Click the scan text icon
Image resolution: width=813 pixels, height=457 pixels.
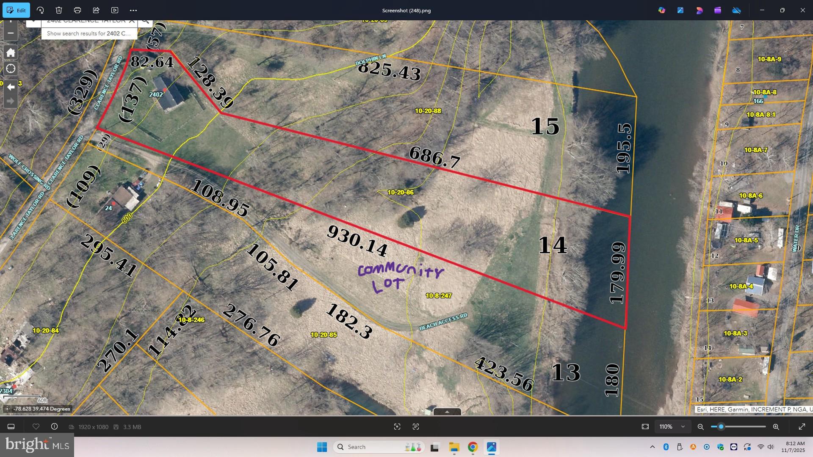tap(416, 427)
